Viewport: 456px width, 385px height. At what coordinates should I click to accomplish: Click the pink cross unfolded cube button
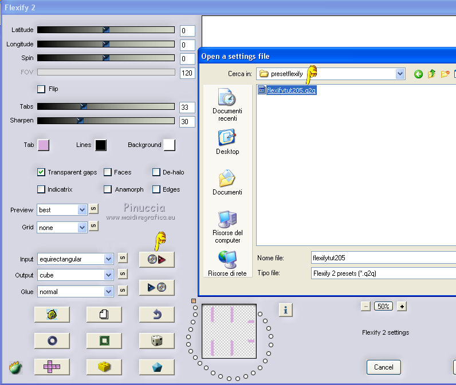click(x=52, y=367)
